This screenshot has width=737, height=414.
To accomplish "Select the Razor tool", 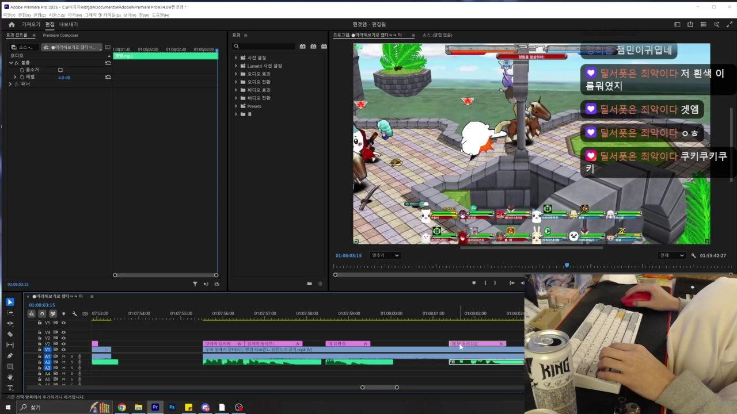I will [10, 334].
